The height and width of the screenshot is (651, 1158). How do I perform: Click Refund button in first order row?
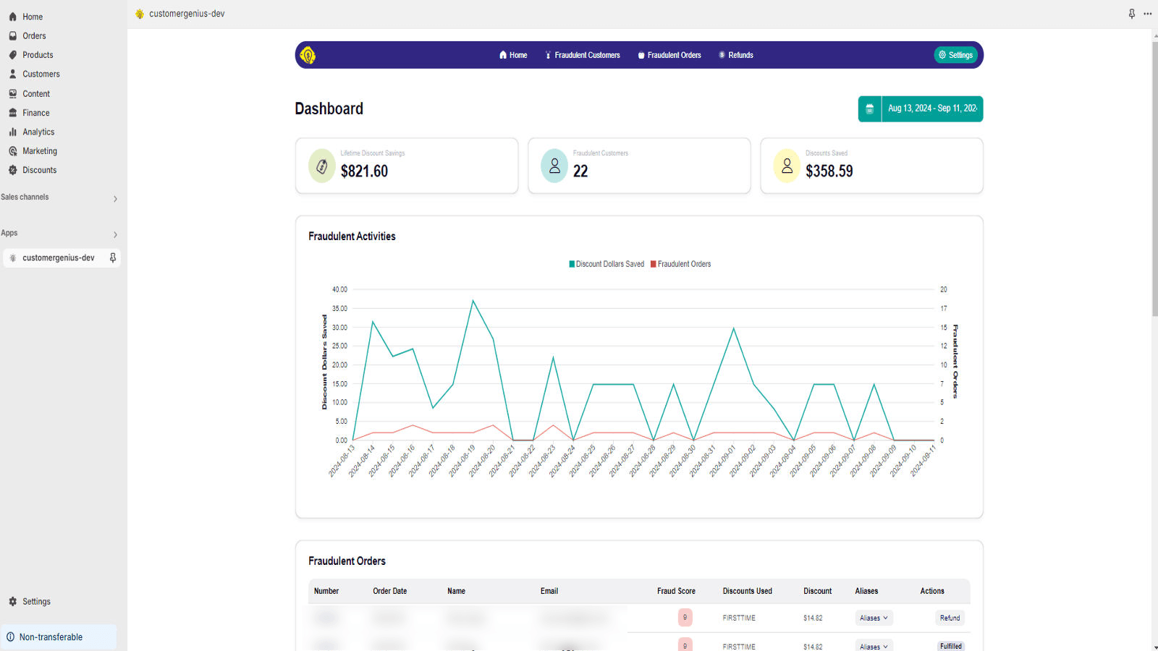(950, 618)
